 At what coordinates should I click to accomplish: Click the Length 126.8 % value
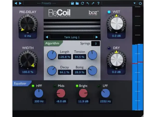tap(64, 57)
